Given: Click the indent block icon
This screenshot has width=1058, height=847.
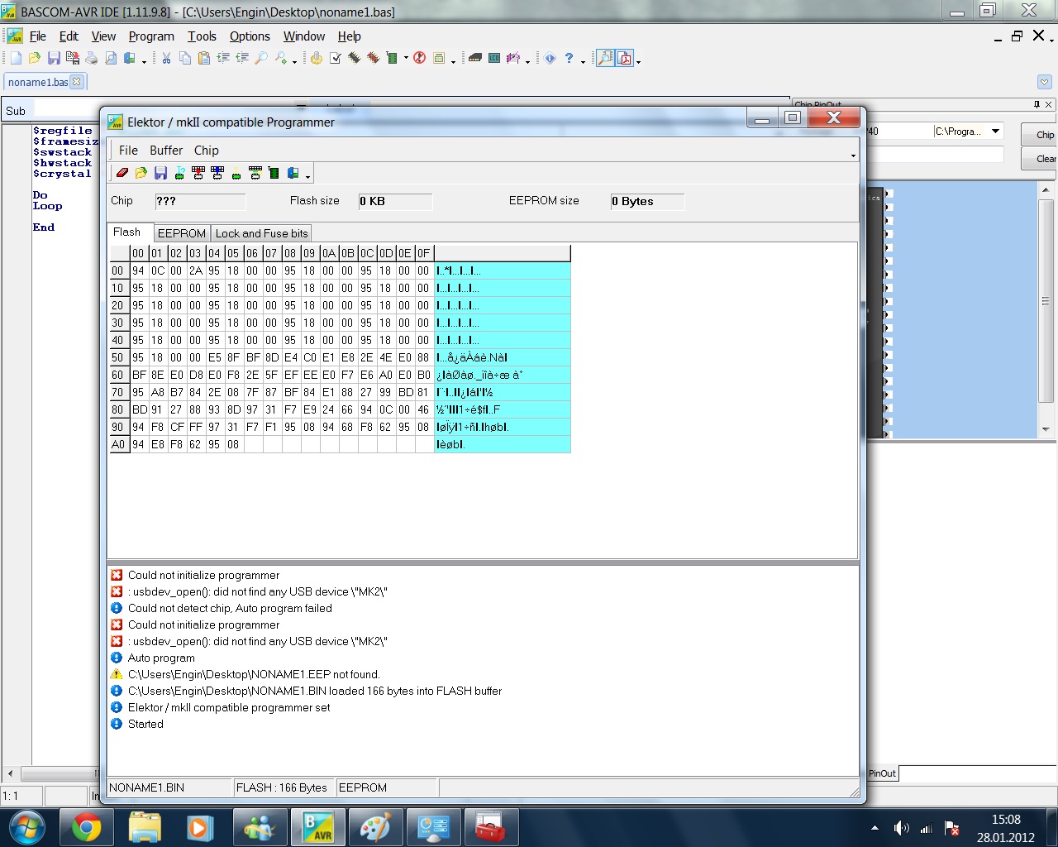Looking at the screenshot, I should click(223, 58).
